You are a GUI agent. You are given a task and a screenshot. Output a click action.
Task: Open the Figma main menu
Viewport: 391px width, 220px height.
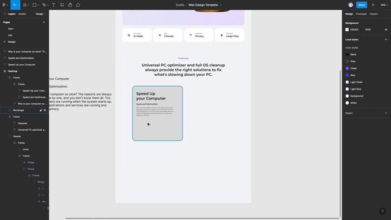coord(4,5)
